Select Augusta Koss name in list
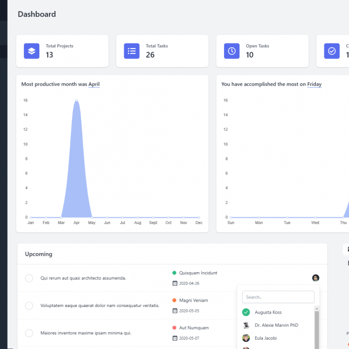349x349 pixels. [x=268, y=312]
